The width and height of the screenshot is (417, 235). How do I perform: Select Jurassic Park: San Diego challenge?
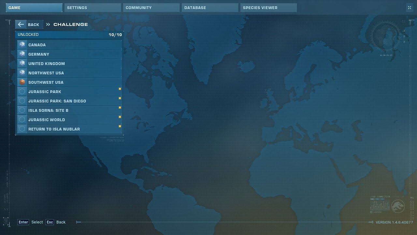pyautogui.click(x=69, y=101)
